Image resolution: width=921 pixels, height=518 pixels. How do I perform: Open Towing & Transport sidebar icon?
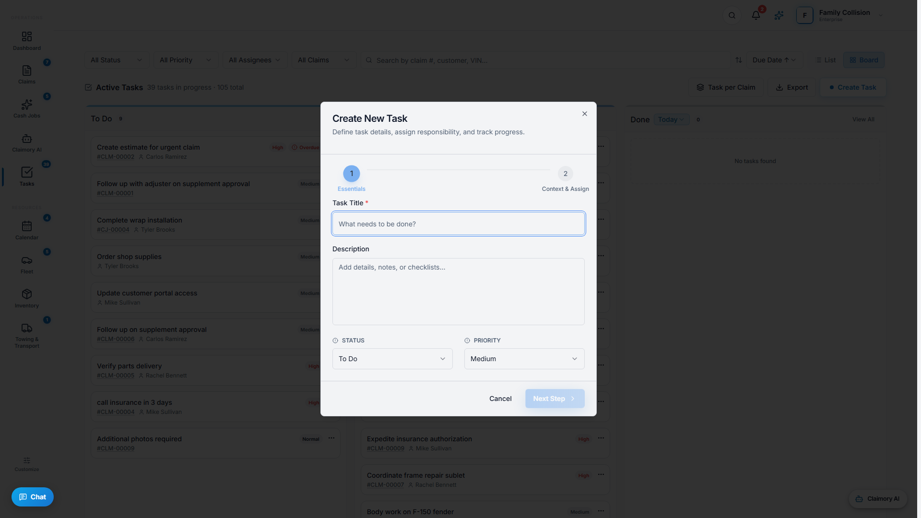click(x=27, y=328)
